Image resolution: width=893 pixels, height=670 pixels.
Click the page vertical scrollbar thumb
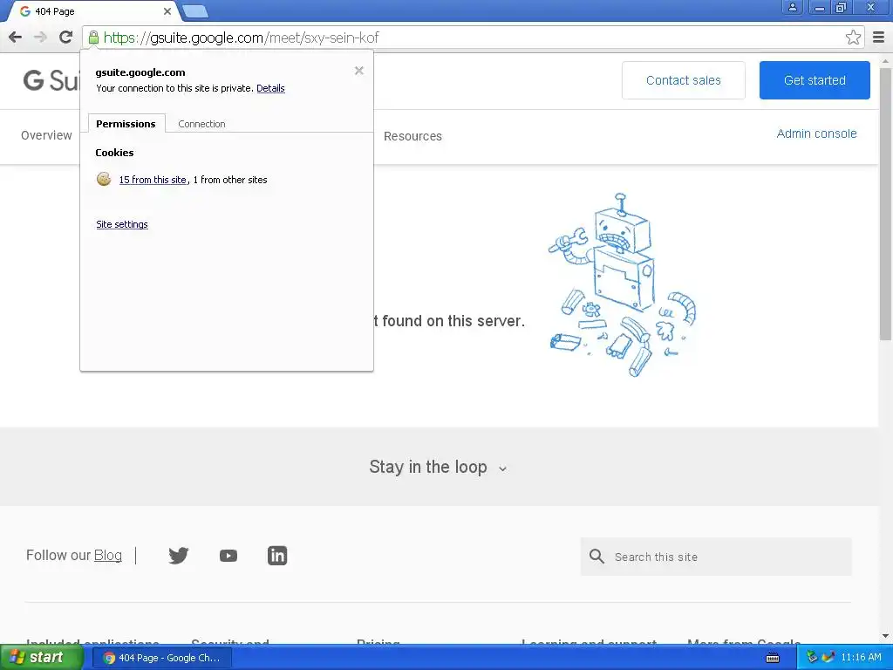886,204
